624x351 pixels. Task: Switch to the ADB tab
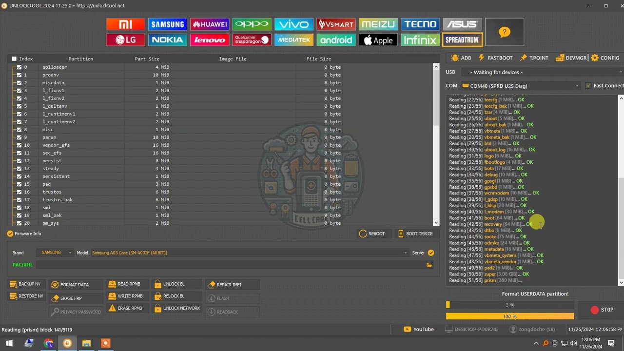461,58
